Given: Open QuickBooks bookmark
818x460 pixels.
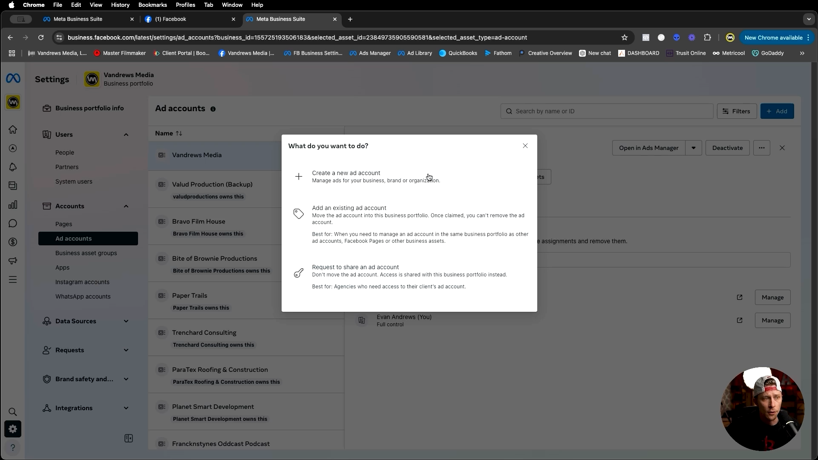Looking at the screenshot, I should [x=458, y=53].
